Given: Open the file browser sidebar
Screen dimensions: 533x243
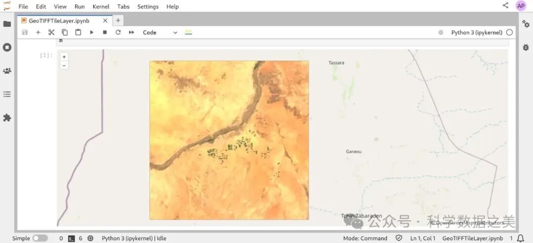Looking at the screenshot, I should [7, 24].
